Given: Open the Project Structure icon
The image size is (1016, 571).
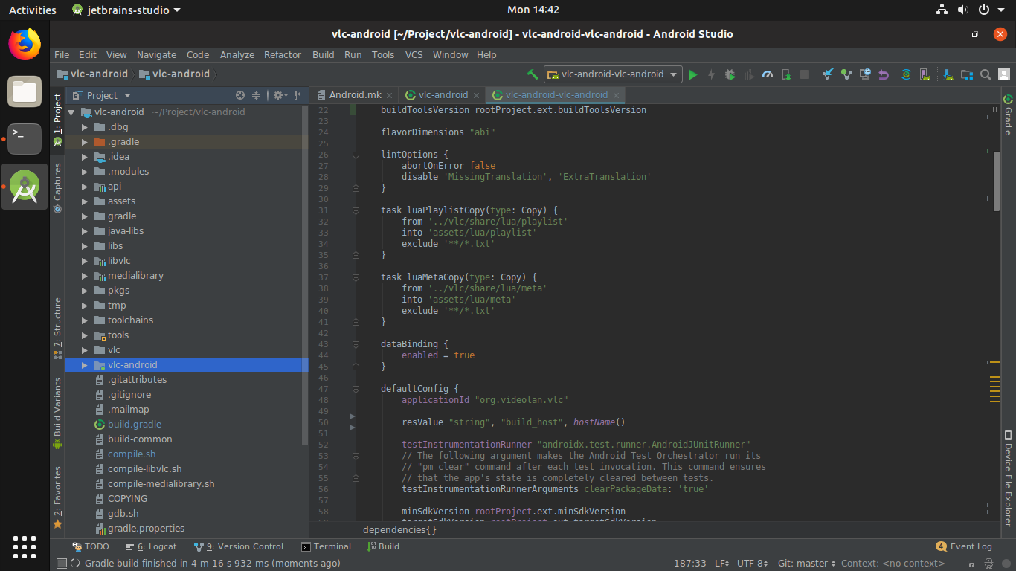Looking at the screenshot, I should tap(967, 74).
